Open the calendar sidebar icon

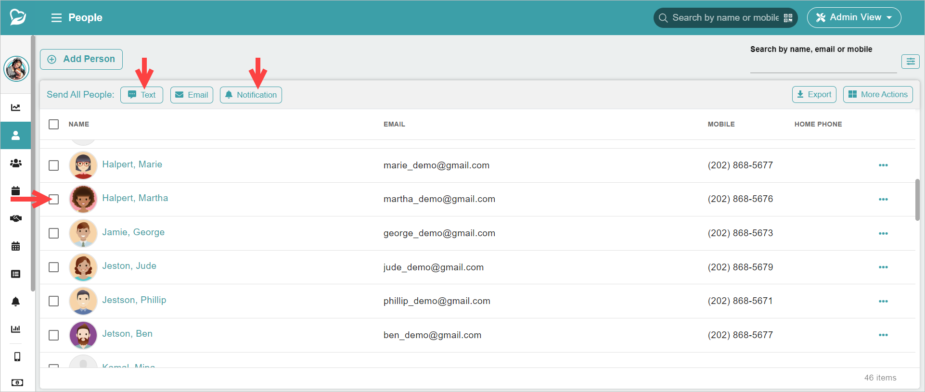tap(16, 190)
